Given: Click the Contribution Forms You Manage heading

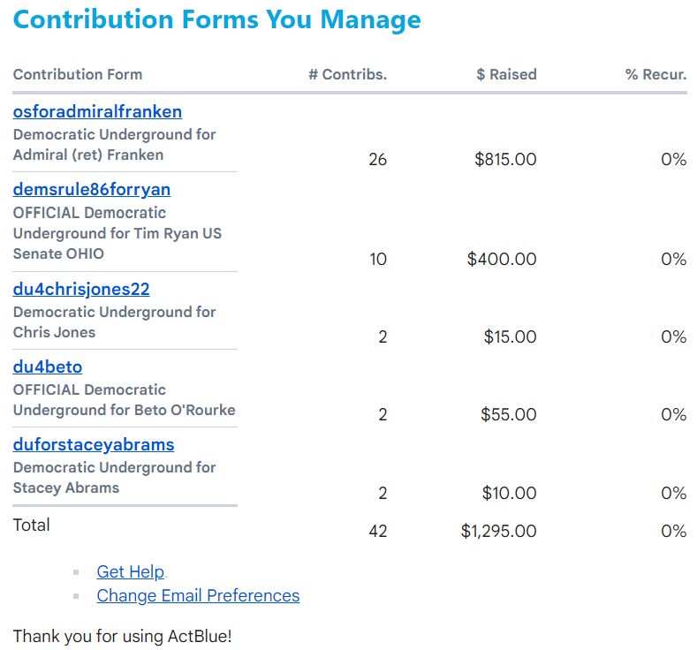Looking at the screenshot, I should (x=217, y=19).
